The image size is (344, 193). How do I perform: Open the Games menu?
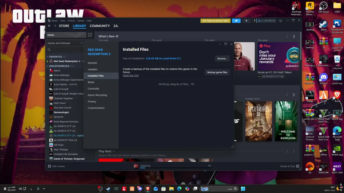(x=81, y=21)
